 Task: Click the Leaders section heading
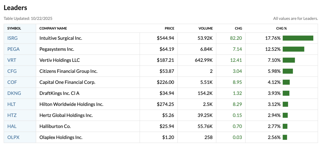tap(15, 8)
